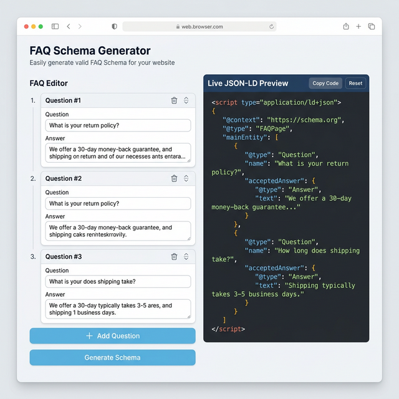Collapse Question #1 with the chevron arrows
The height and width of the screenshot is (399, 399).
pyautogui.click(x=186, y=100)
